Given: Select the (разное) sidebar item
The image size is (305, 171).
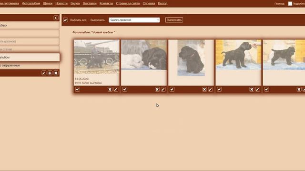Looking at the screenshot, I should pos(30,41).
